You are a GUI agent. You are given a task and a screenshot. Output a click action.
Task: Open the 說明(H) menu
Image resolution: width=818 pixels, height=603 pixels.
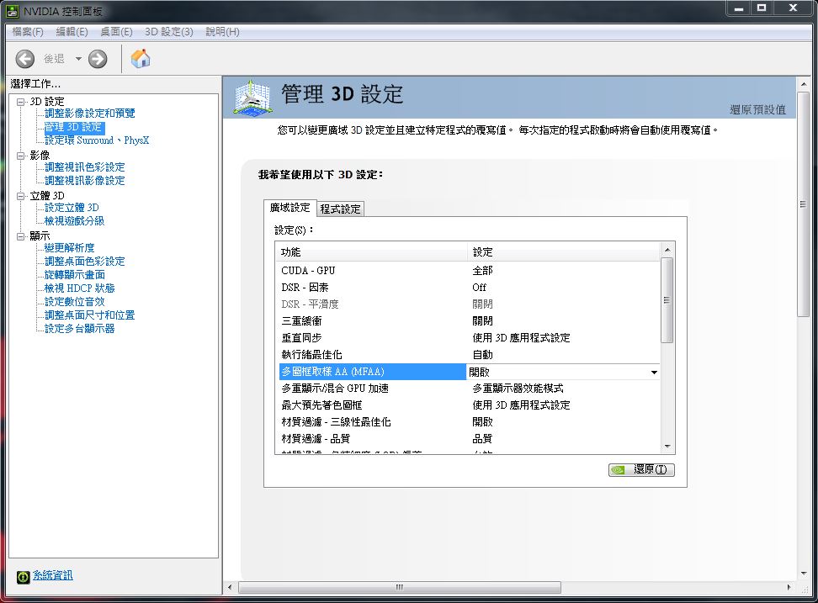coord(223,32)
